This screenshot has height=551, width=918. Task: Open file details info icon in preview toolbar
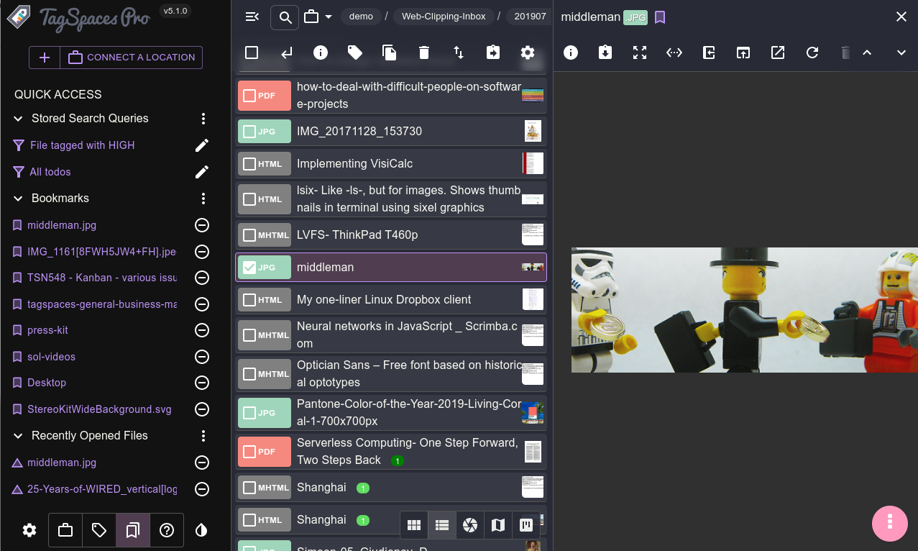coord(571,53)
